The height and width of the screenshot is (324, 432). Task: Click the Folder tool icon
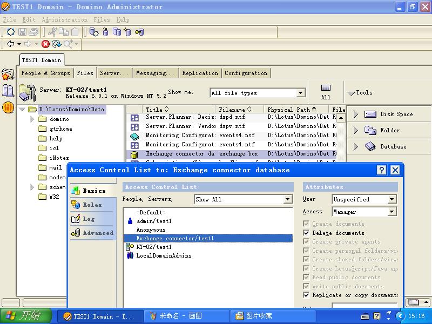tap(370, 130)
